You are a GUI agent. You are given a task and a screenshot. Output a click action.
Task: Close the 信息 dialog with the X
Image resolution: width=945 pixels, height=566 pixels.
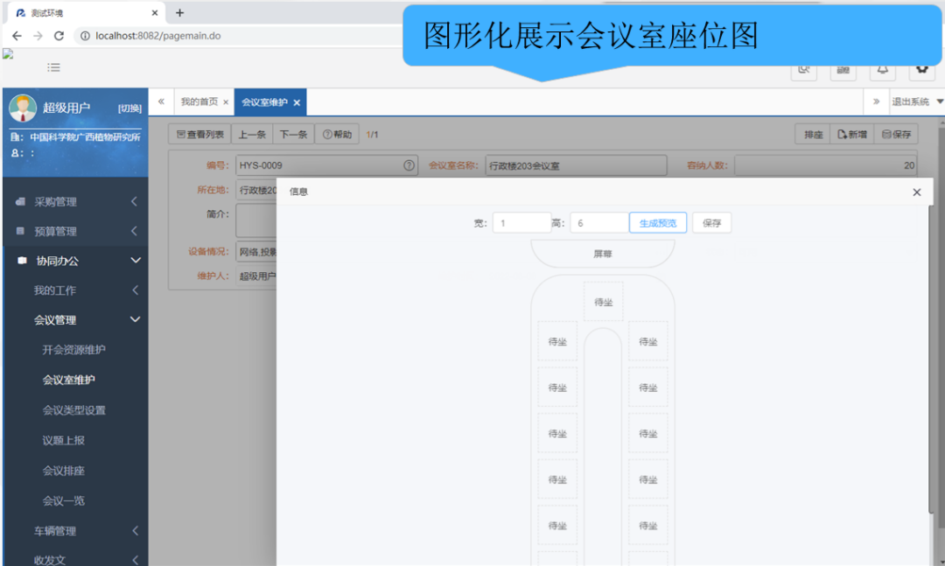[917, 192]
